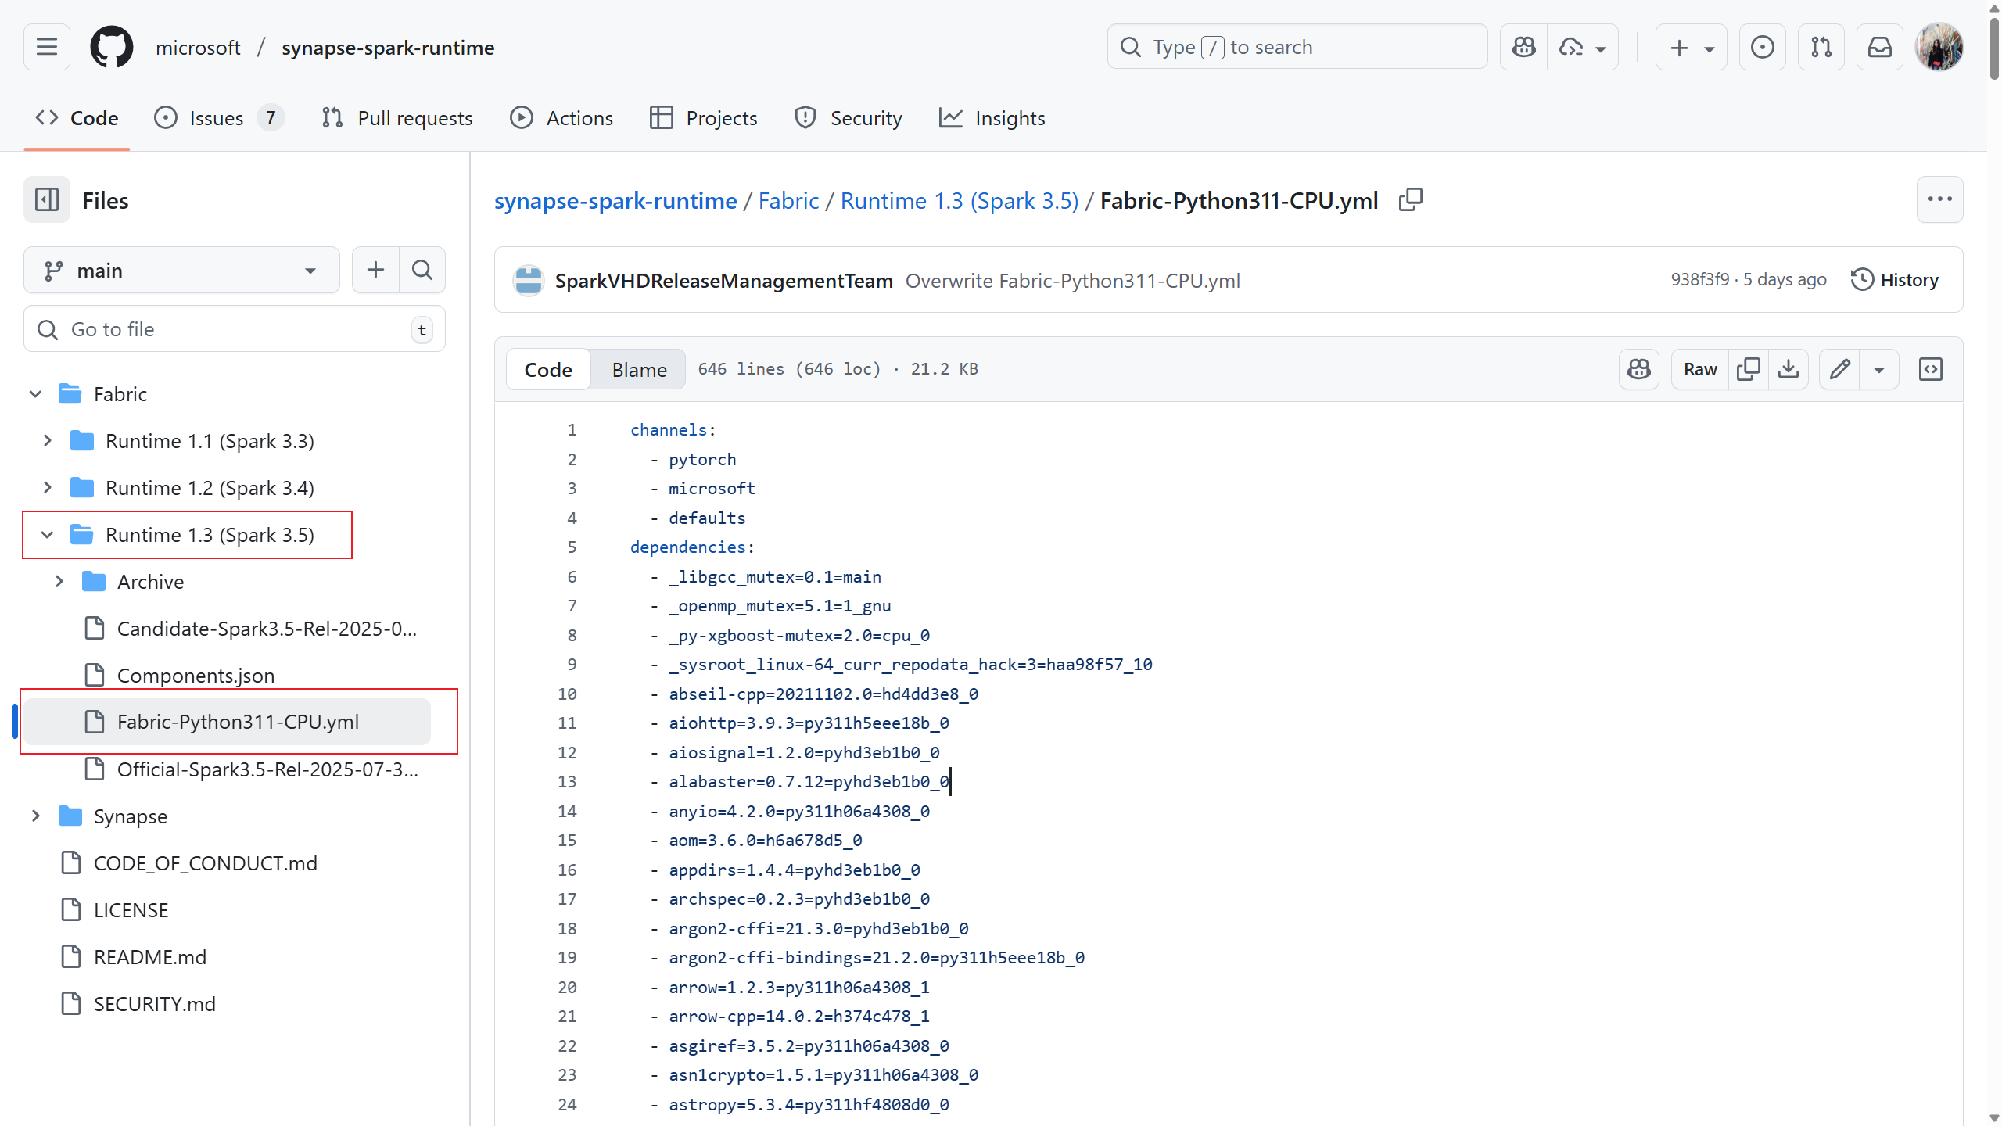2002x1126 pixels.
Task: Open the notifications inbox
Action: (1880, 48)
